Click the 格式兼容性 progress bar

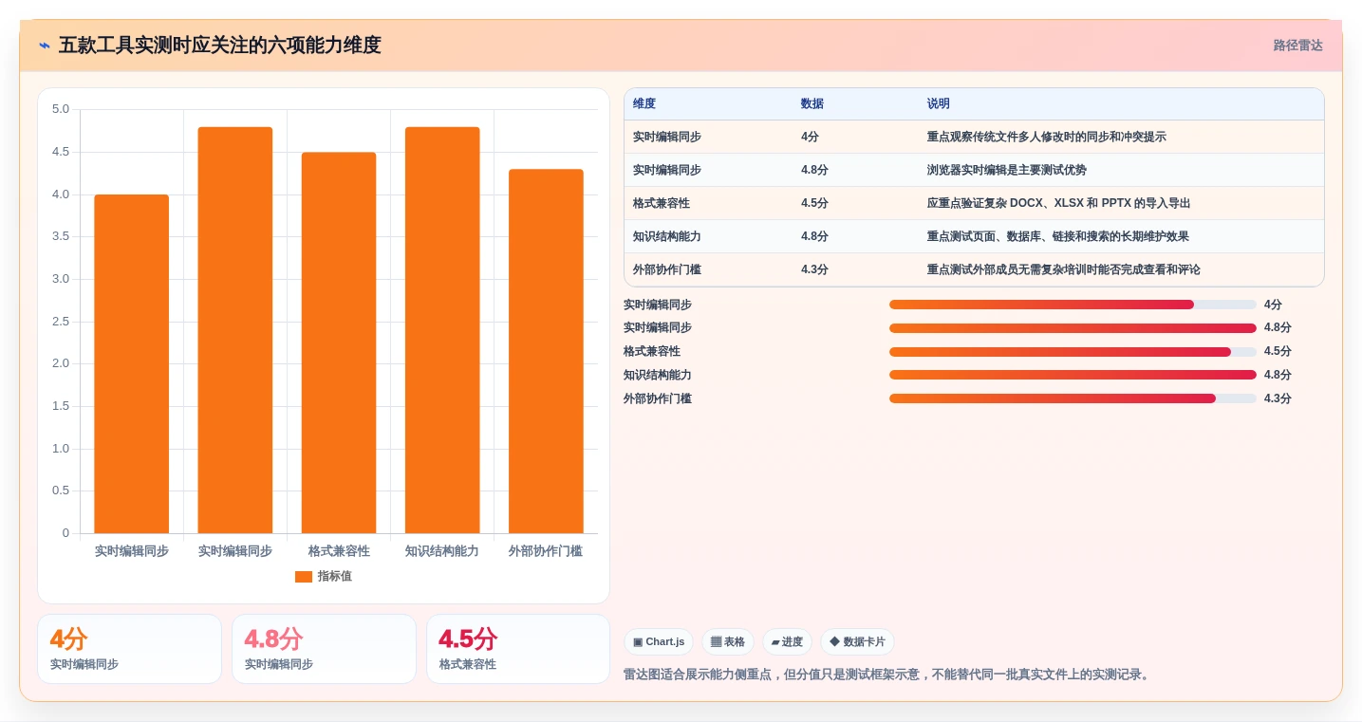coord(1073,352)
